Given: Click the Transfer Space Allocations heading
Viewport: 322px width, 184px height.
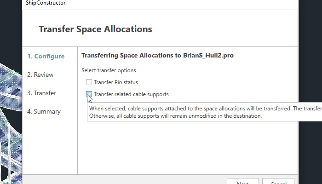Looking at the screenshot, I should pos(96,29).
